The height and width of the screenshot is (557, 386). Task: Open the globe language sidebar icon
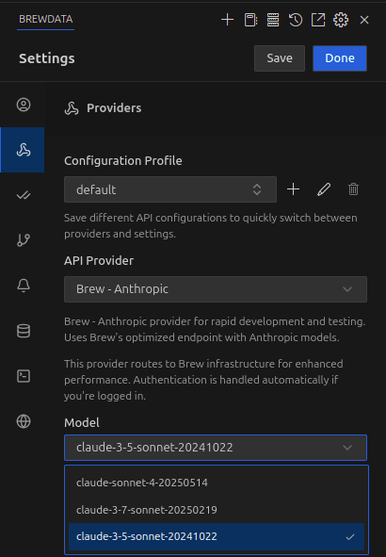pos(24,421)
